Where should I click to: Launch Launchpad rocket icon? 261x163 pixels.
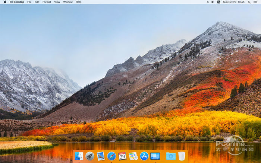(x=89, y=156)
